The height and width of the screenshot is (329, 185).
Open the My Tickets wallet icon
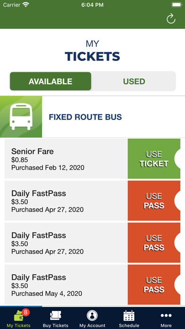(x=18, y=316)
